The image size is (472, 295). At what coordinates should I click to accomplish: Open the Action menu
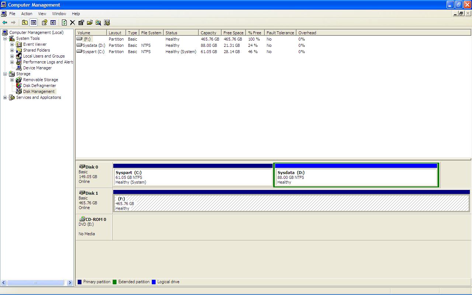(26, 13)
